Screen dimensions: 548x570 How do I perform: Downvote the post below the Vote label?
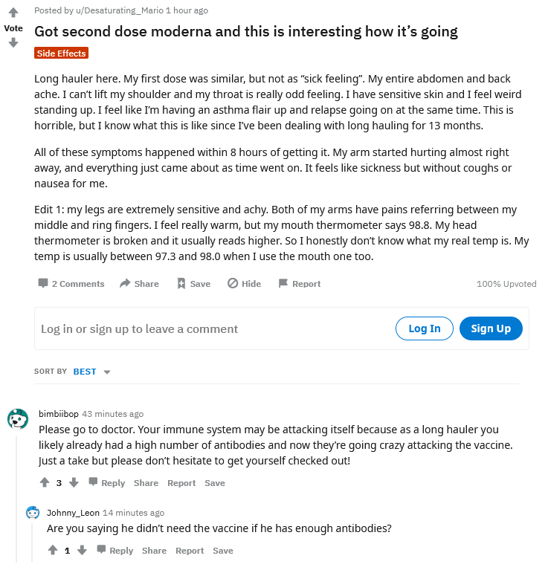click(x=13, y=43)
